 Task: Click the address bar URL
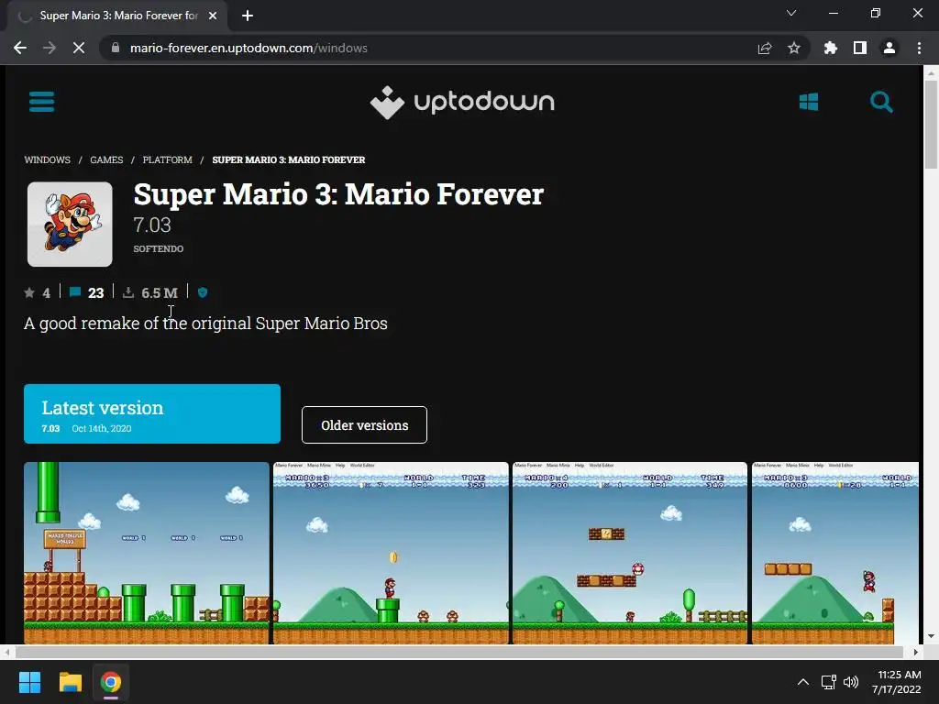pyautogui.click(x=249, y=48)
